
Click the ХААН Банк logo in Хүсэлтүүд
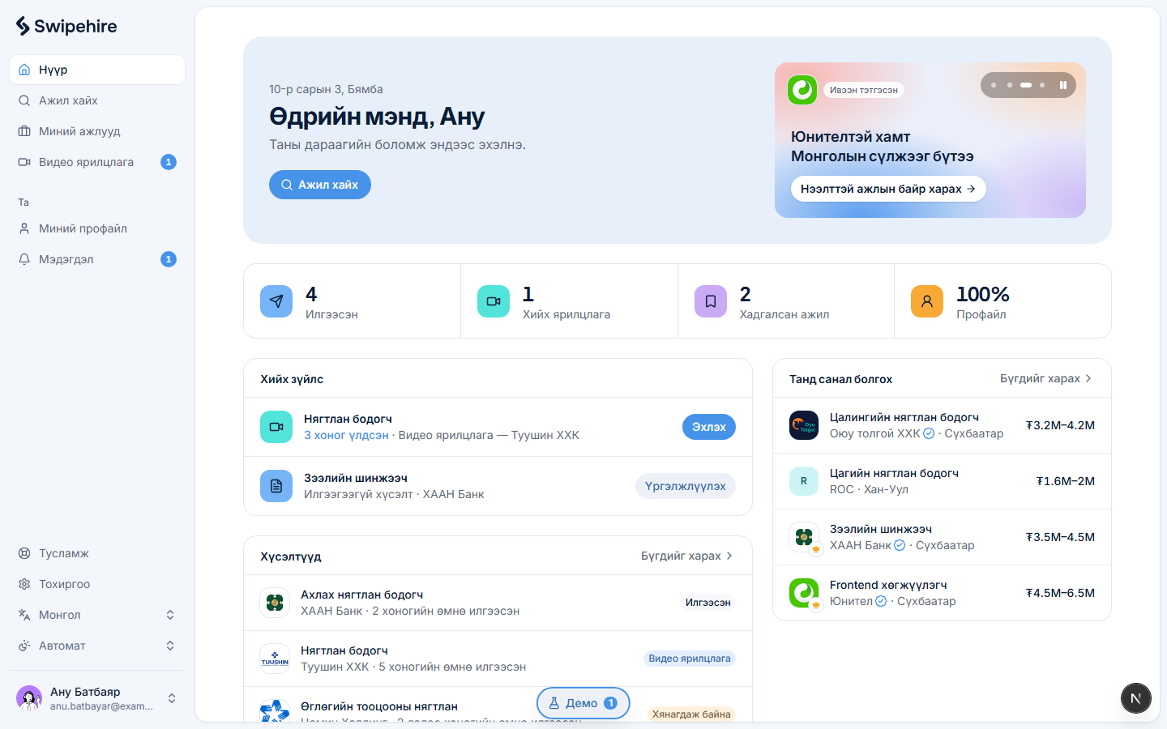275,603
